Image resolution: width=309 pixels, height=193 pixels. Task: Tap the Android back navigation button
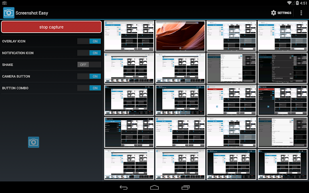click(x=124, y=187)
